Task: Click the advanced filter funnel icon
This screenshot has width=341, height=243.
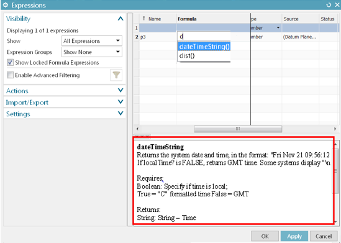Action: [x=116, y=75]
